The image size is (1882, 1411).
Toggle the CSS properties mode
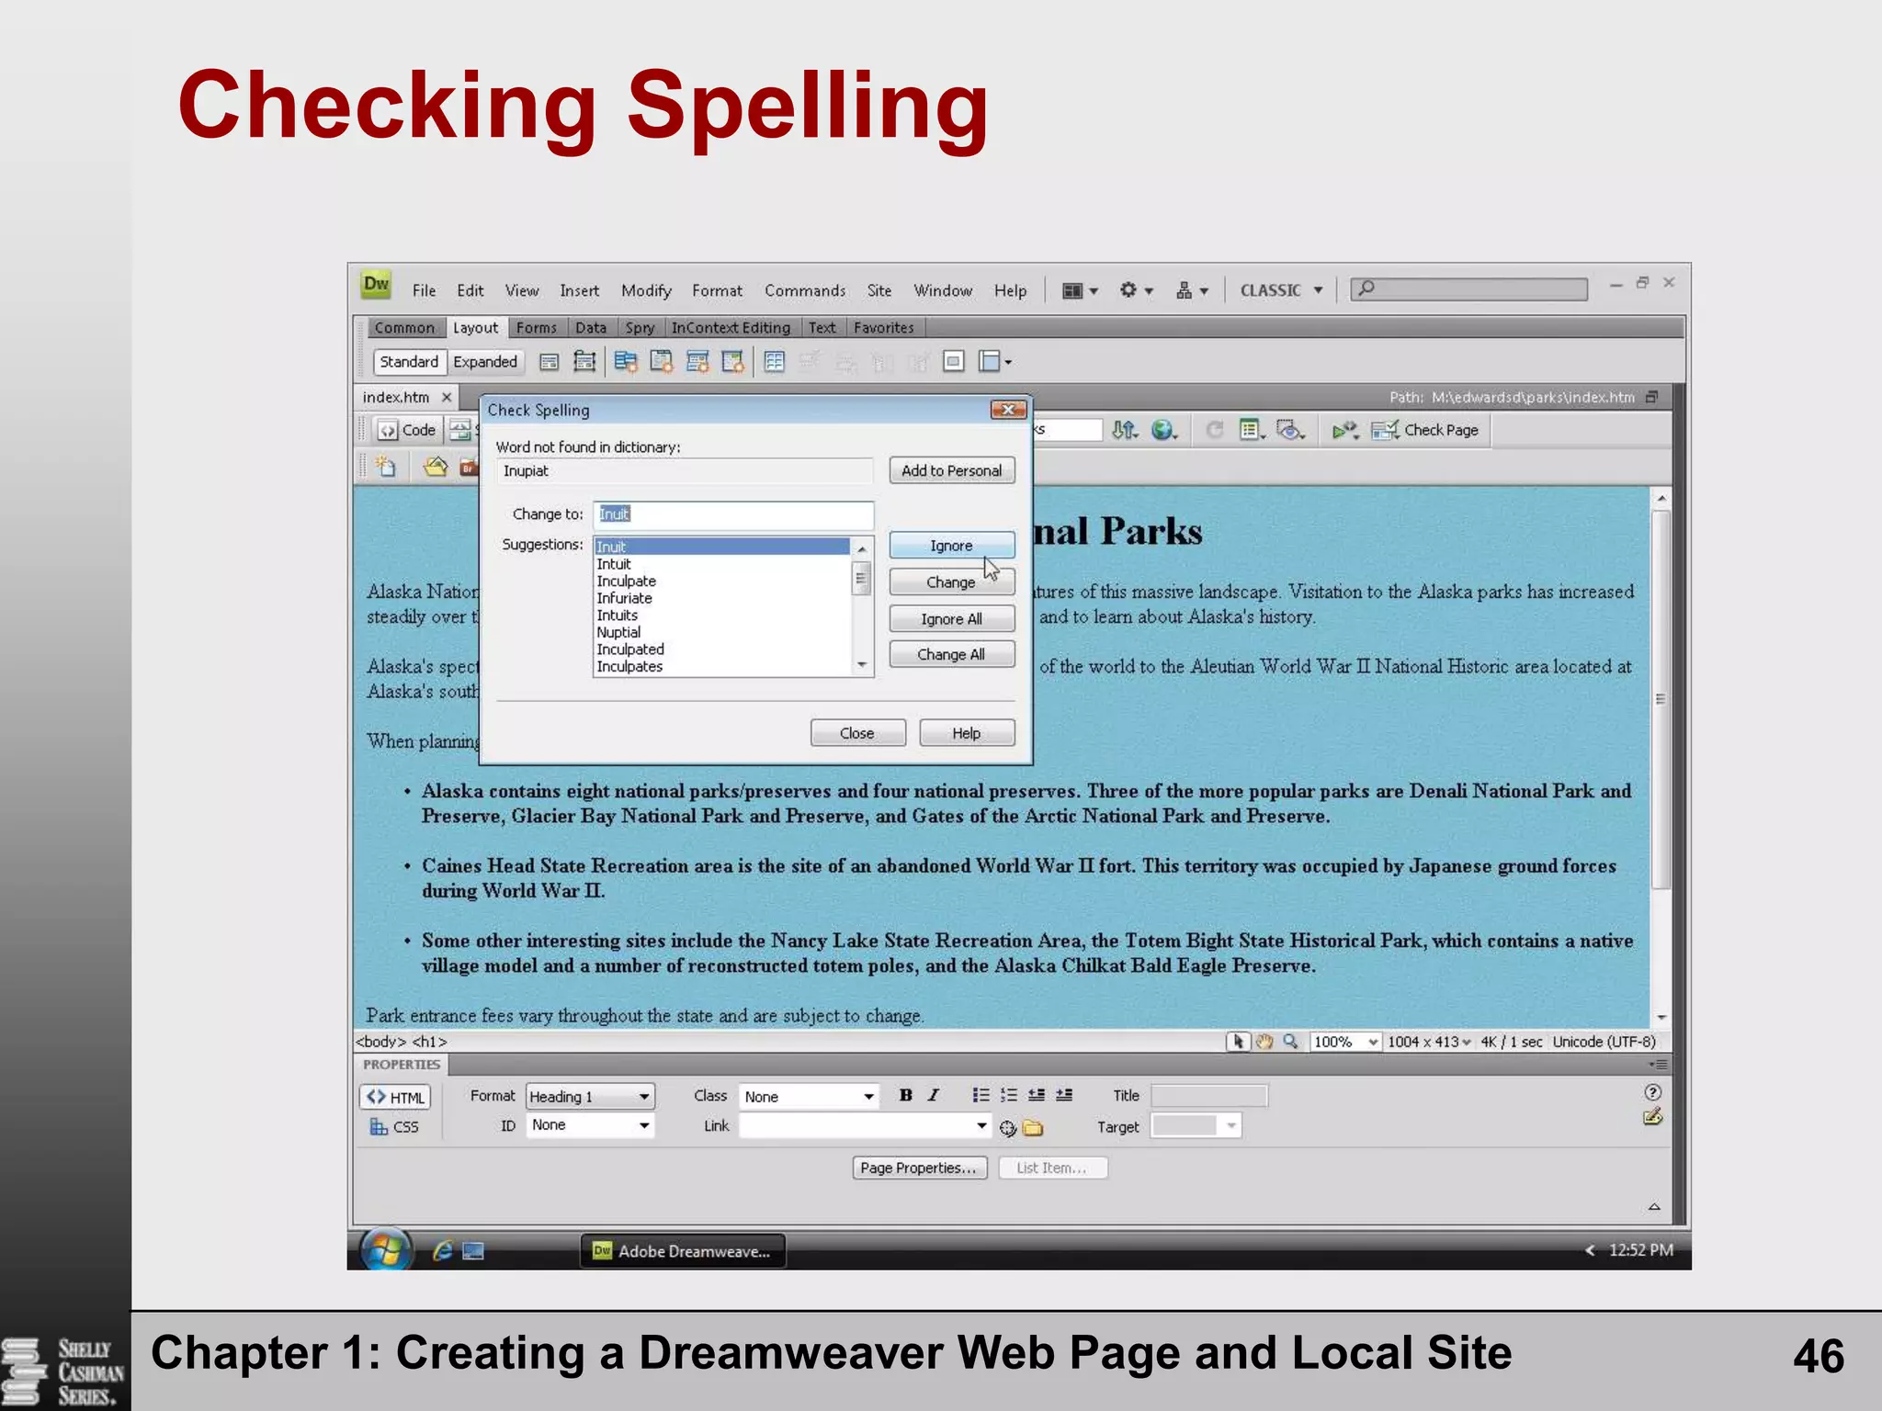tap(395, 1127)
